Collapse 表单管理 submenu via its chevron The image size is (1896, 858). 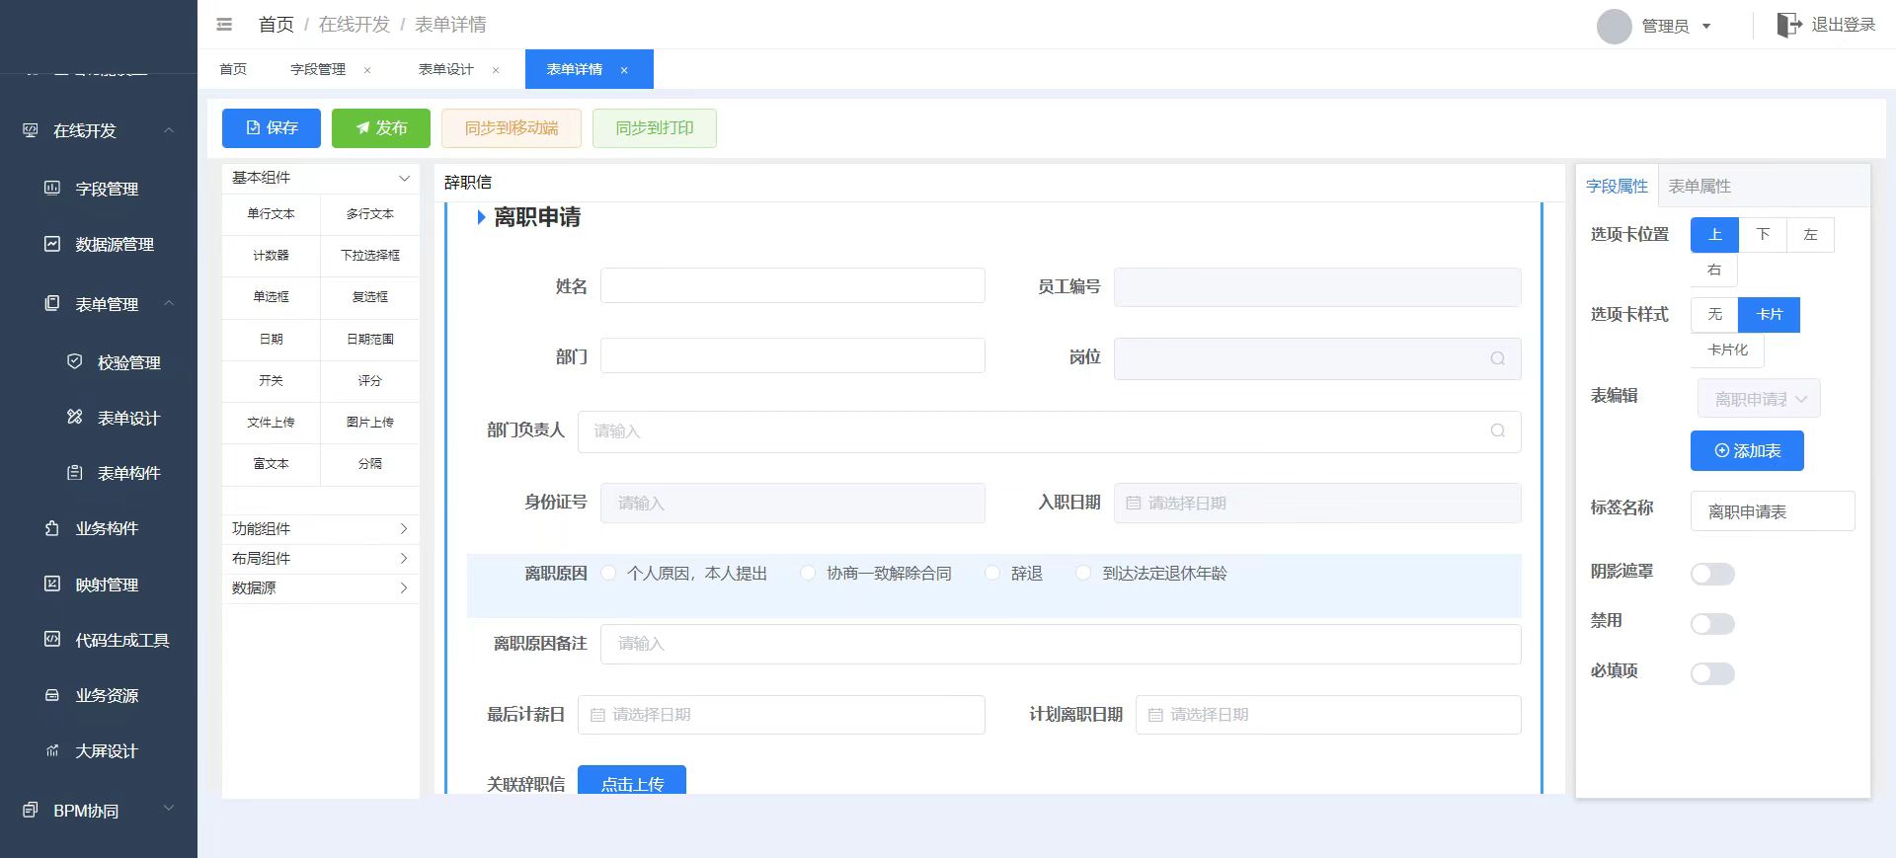169,303
